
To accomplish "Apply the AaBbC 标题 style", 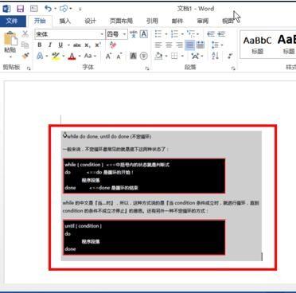I will (258, 45).
